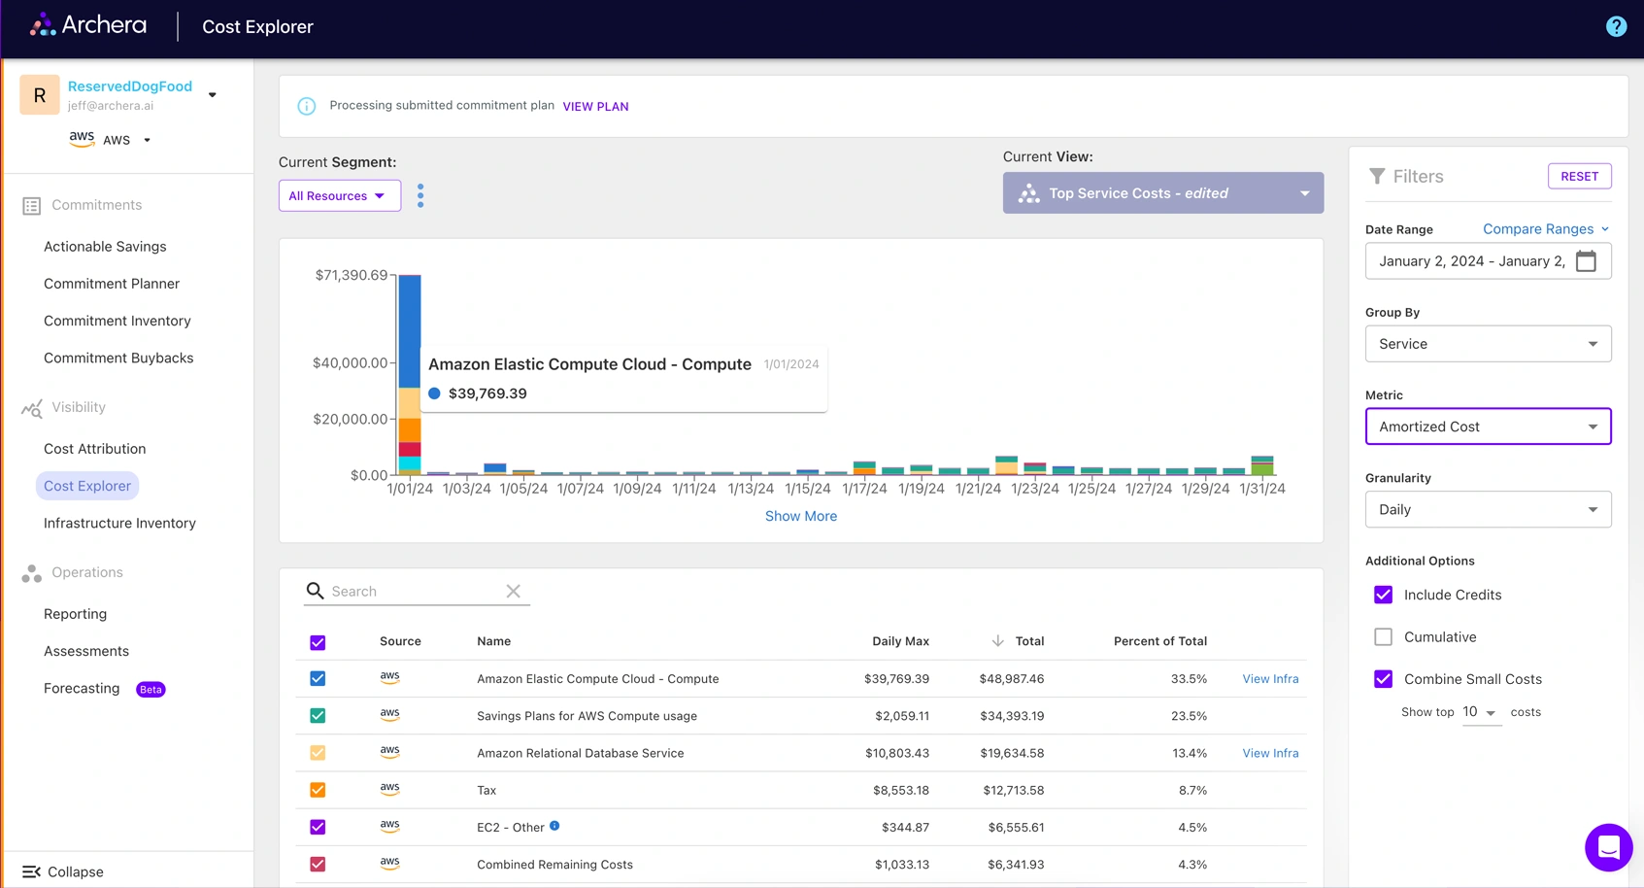Go to Actionable Savings
1644x888 pixels.
tap(105, 247)
